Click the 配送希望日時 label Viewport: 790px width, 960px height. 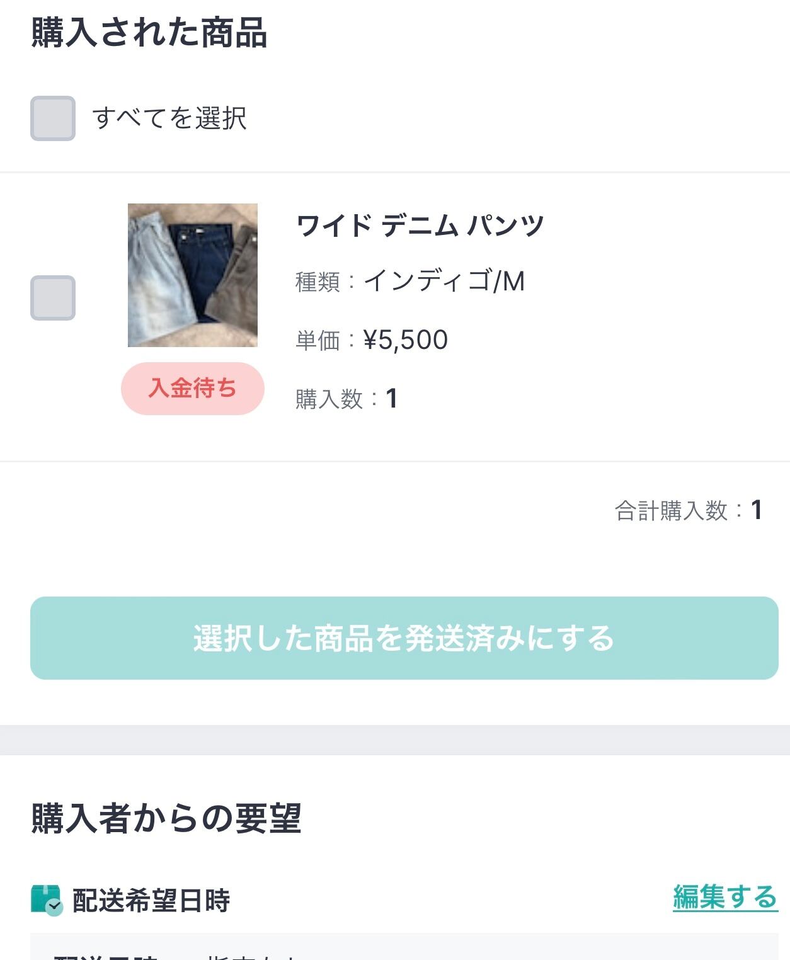coord(151,901)
